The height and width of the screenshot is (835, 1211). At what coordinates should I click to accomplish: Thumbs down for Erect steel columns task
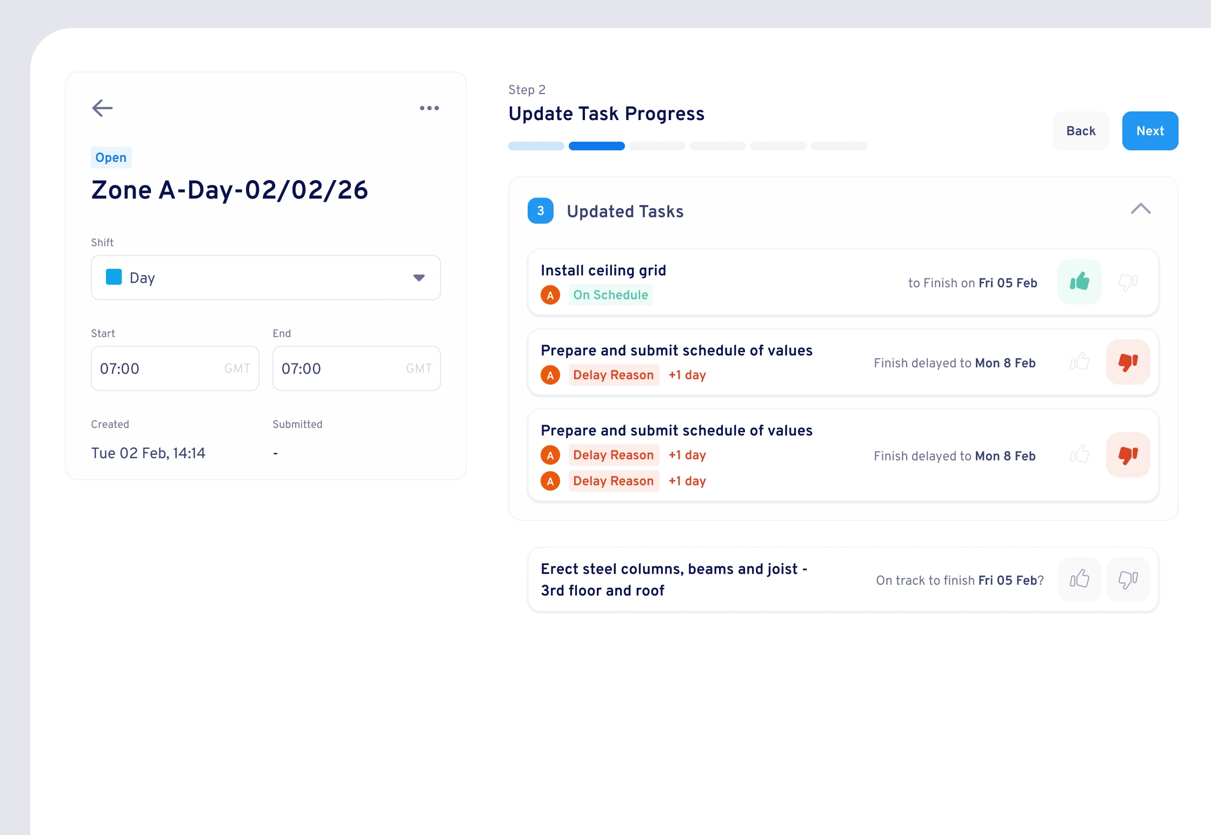click(1128, 579)
